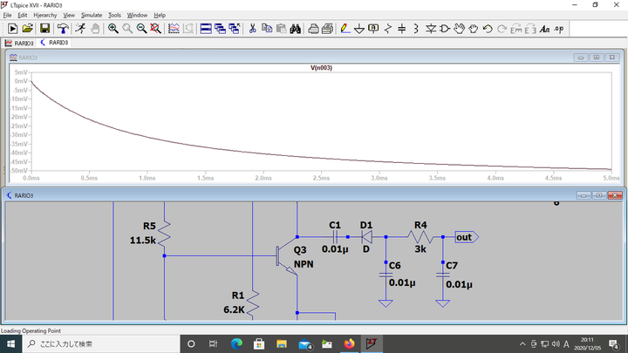628x353 pixels.
Task: Click the Windows taskbar search box
Action: (96, 343)
